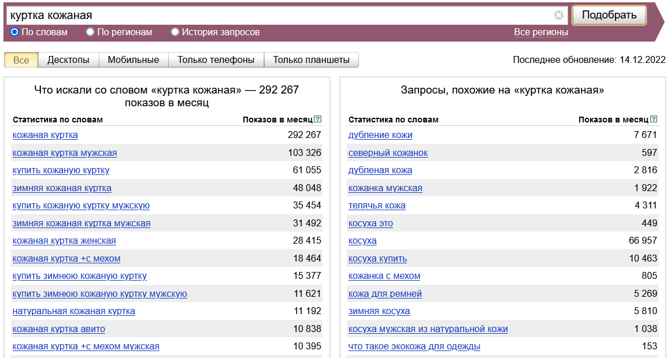Open the «Только планшеты» tab
Viewport: 671px width, 358px height.
(x=311, y=59)
